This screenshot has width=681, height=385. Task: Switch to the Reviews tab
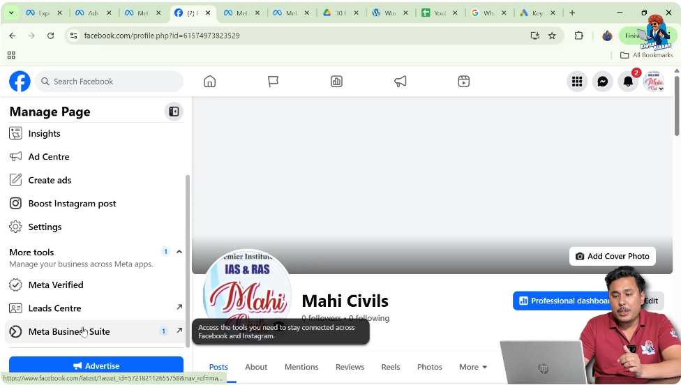point(350,367)
